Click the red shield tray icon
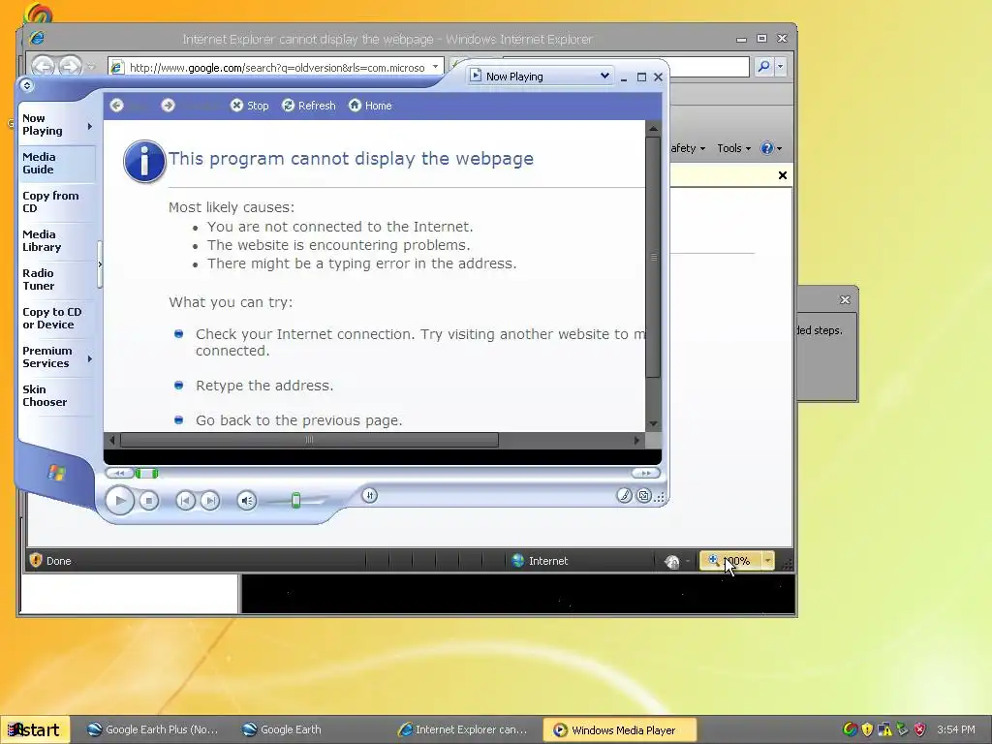 [920, 729]
